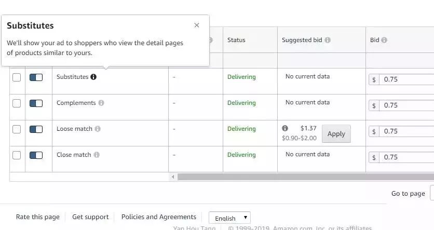Click info icon next to Substitutes

tap(93, 77)
